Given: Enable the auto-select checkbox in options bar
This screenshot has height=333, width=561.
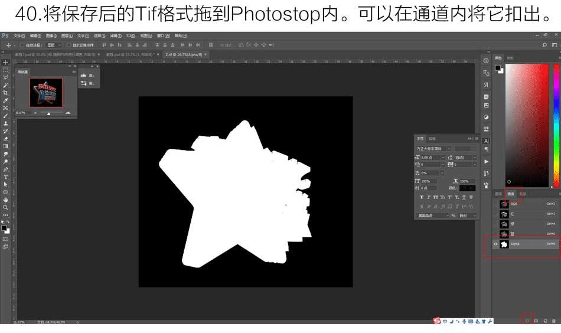Looking at the screenshot, I should click(x=22, y=45).
